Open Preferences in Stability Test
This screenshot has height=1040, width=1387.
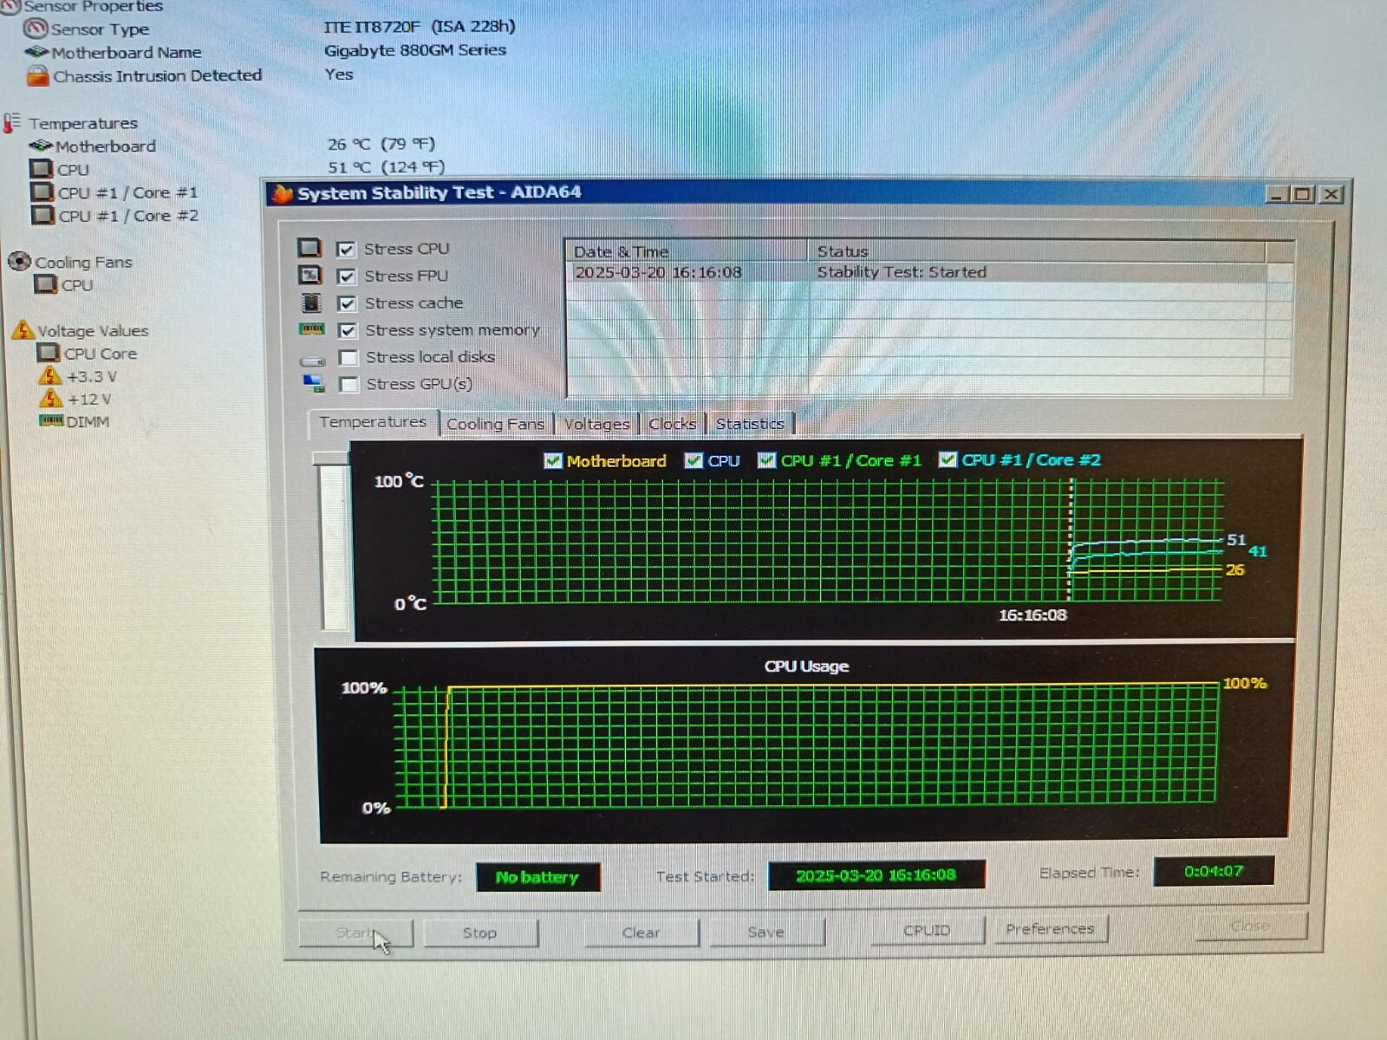click(1051, 929)
